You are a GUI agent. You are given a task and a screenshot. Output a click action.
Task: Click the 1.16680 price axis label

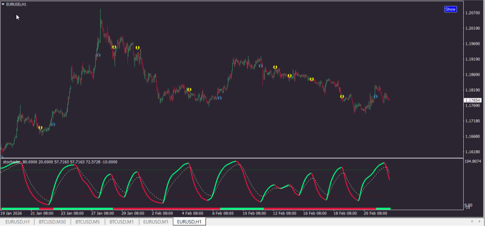pyautogui.click(x=472, y=136)
